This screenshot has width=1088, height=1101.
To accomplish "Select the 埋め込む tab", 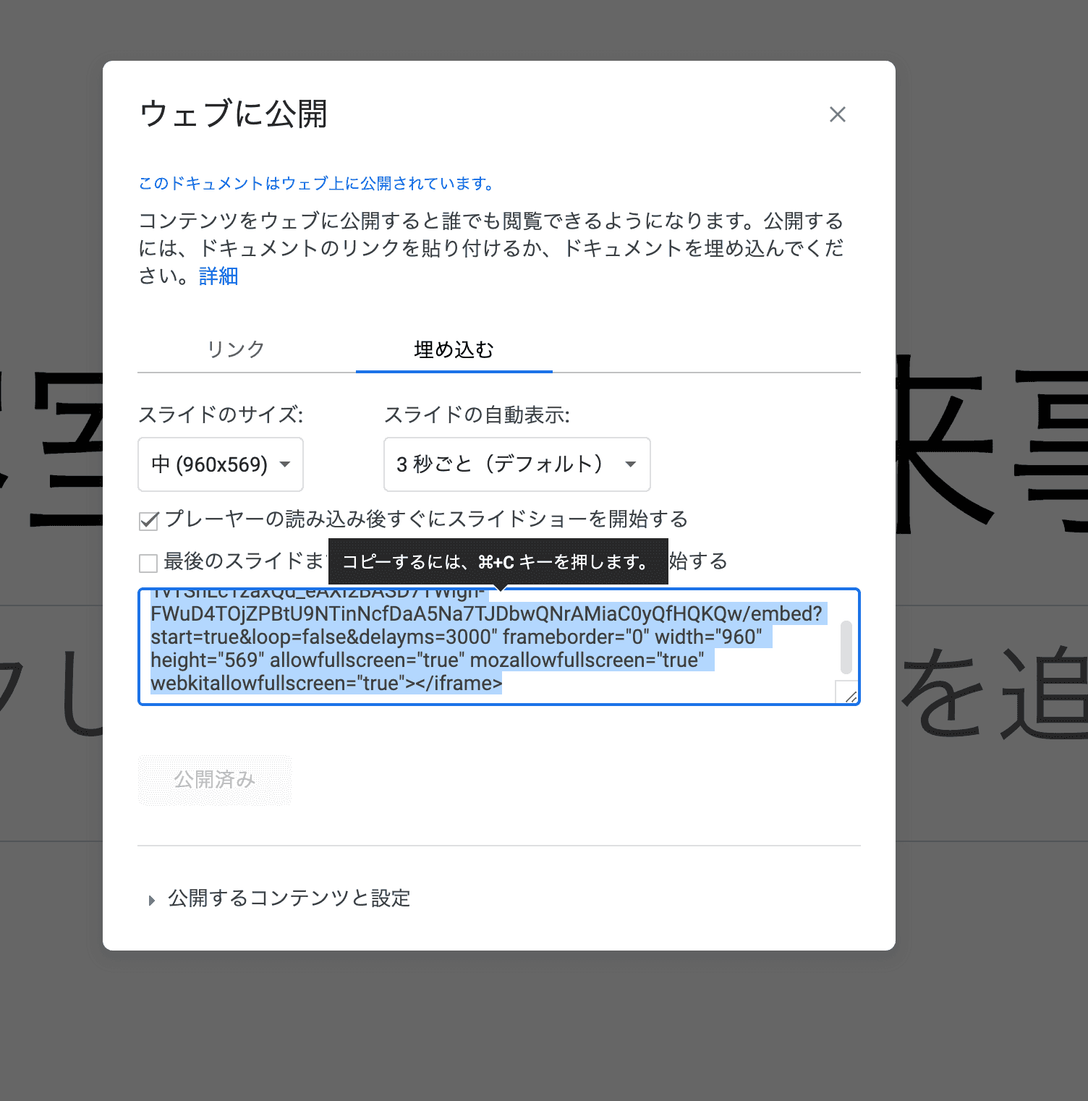I will tap(454, 350).
